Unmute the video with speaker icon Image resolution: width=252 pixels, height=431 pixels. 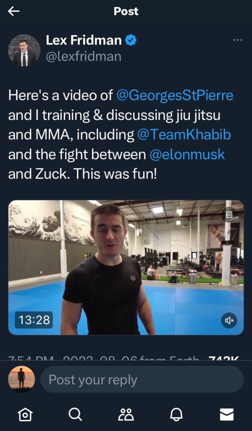pyautogui.click(x=229, y=320)
